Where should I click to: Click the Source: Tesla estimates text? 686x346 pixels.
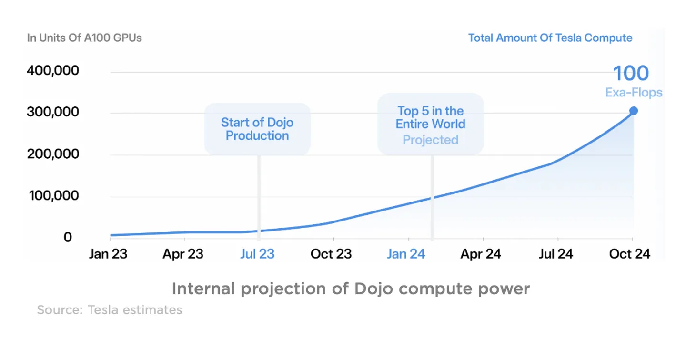(110, 310)
